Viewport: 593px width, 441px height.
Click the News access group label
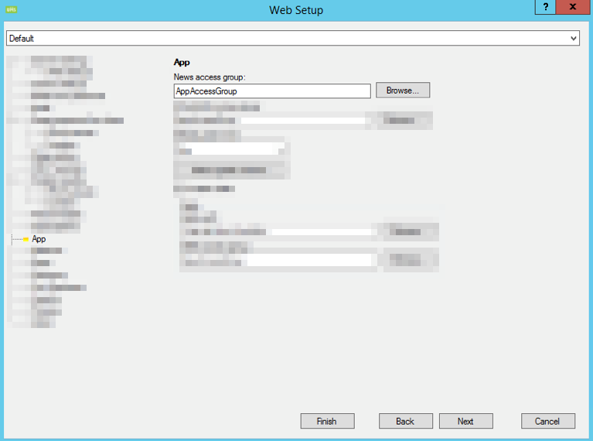click(209, 77)
